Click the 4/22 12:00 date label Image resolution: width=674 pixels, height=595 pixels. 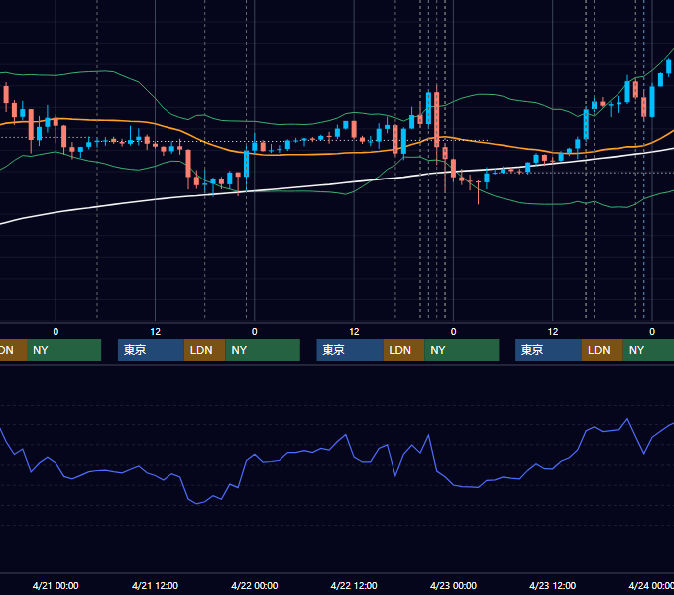pyautogui.click(x=354, y=585)
